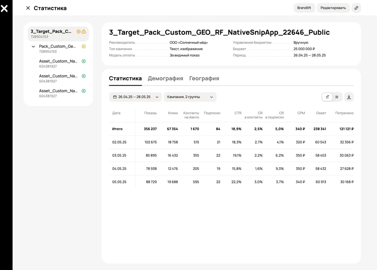This screenshot has width=377, height=270.
Task: Click the CPM column header
Action: (301, 113)
